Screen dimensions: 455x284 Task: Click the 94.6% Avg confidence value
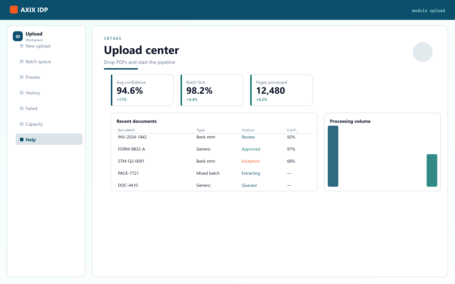click(x=130, y=91)
